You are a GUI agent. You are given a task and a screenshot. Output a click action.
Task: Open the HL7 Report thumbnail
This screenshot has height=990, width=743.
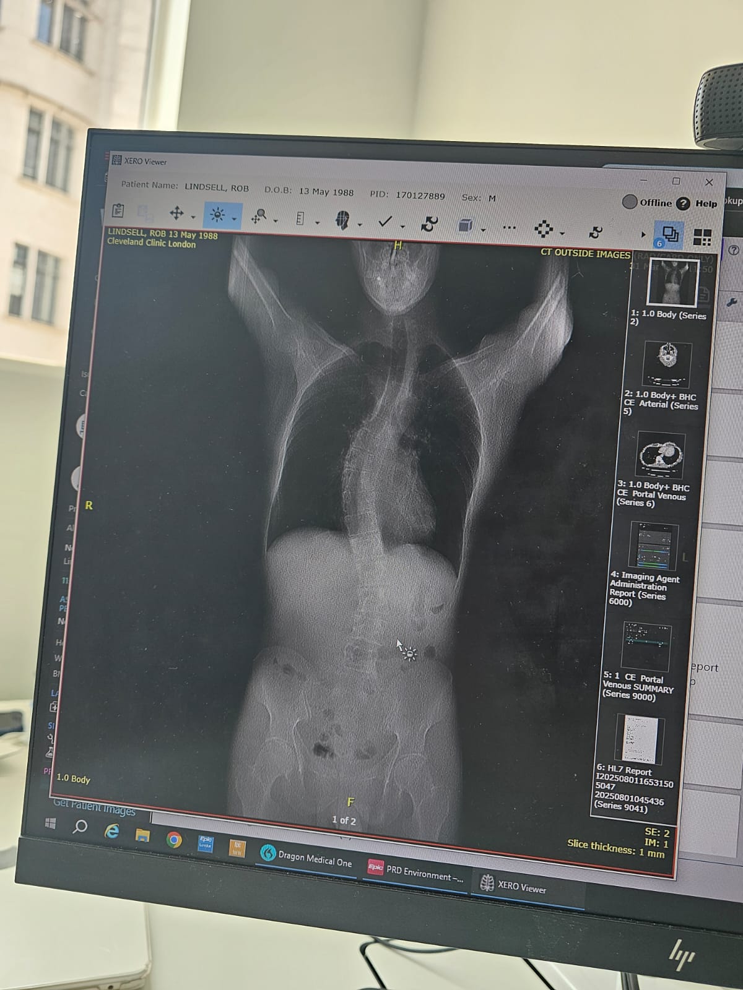(x=640, y=739)
